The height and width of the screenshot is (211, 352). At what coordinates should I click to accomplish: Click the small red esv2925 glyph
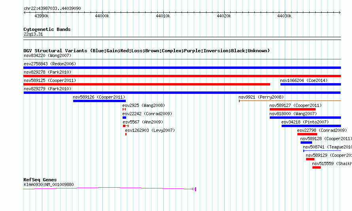tap(124, 109)
